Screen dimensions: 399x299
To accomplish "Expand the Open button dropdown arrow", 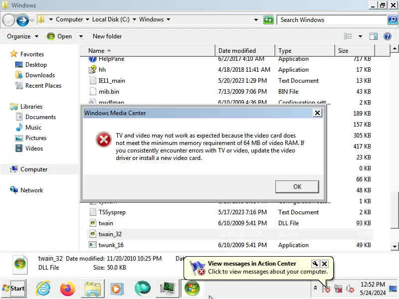I will click(x=81, y=36).
